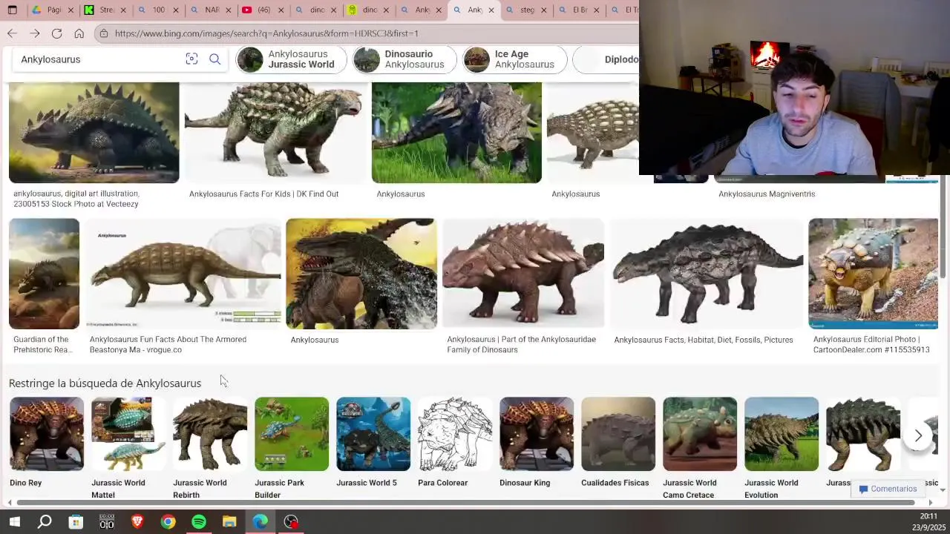Open Ankylosauridae Family image thumbnail
Image resolution: width=950 pixels, height=534 pixels.
(523, 274)
